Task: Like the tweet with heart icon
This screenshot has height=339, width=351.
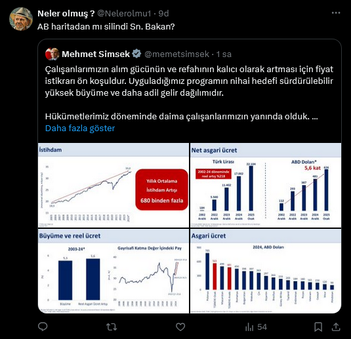Action: pos(180,327)
